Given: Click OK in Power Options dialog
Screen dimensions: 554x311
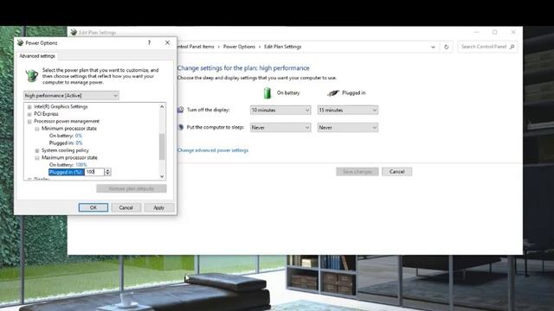Looking at the screenshot, I should pyautogui.click(x=93, y=207).
